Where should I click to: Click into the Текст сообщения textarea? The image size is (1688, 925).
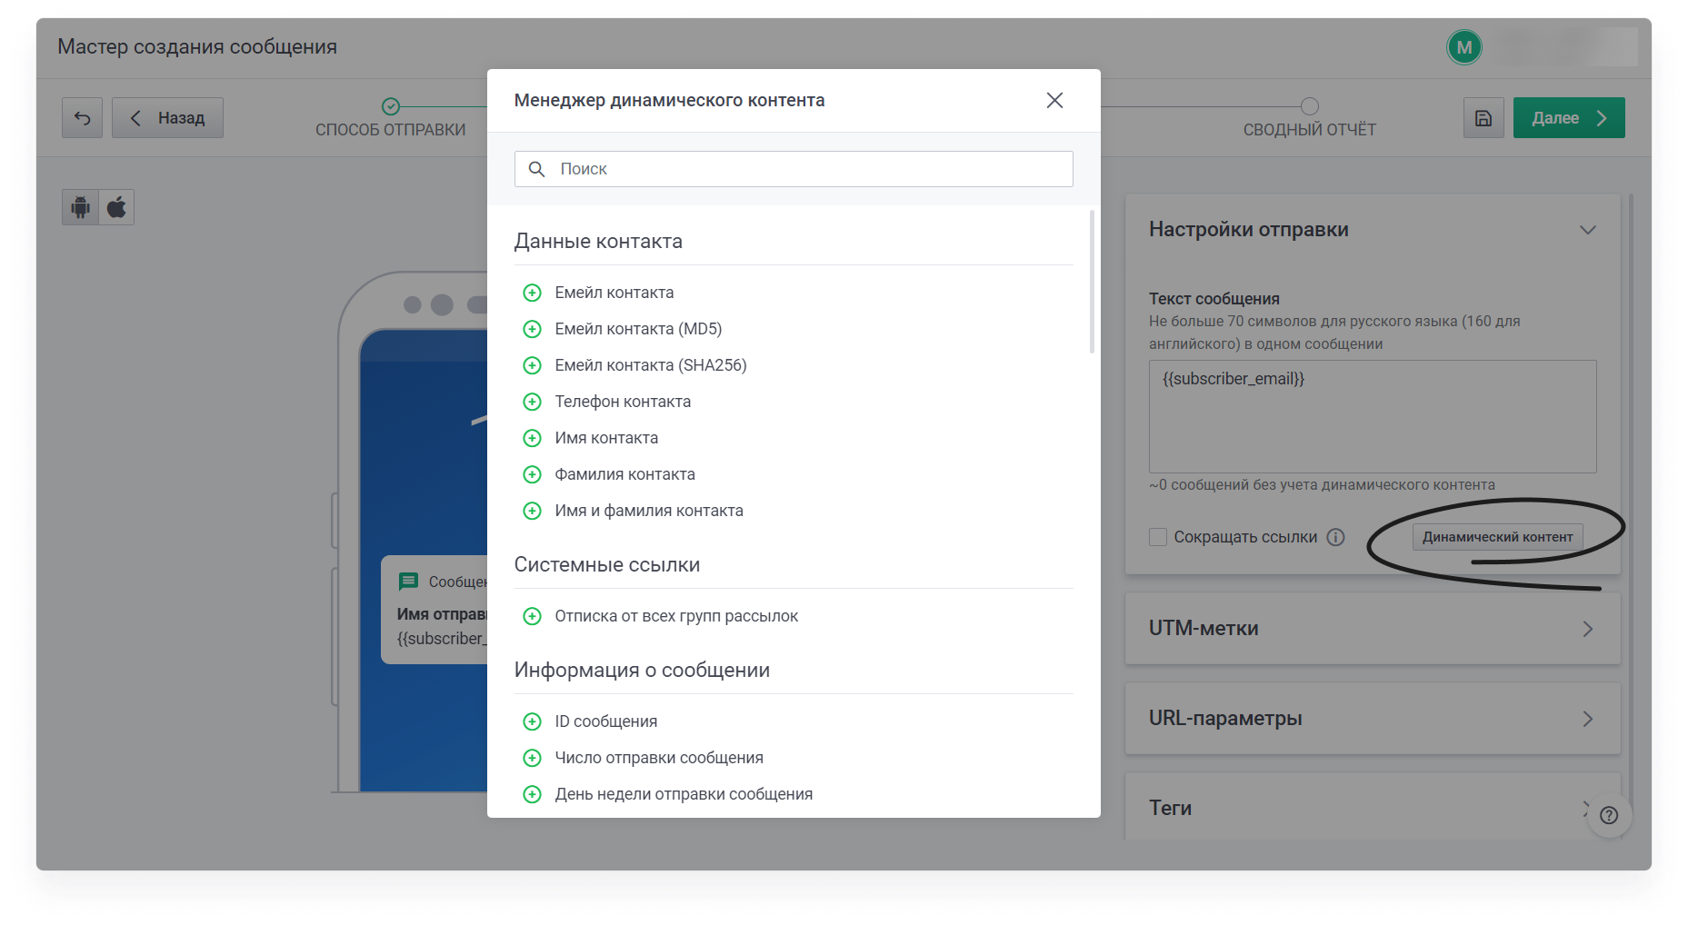coord(1373,416)
